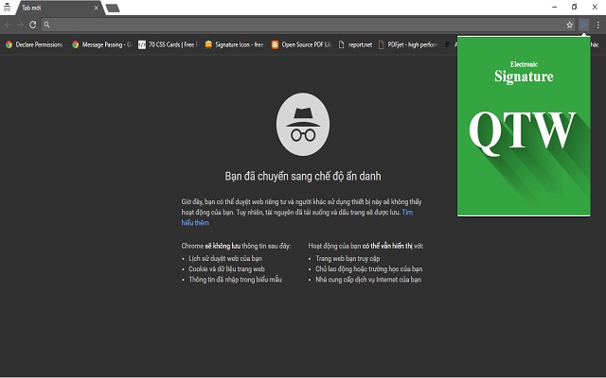Select the 'Tab mới' tab
Screen dimensions: 606x378
click(58, 8)
